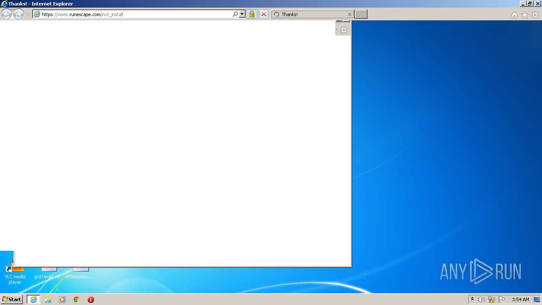Close the Thanks! tab
The height and width of the screenshot is (305, 542).
tap(349, 14)
